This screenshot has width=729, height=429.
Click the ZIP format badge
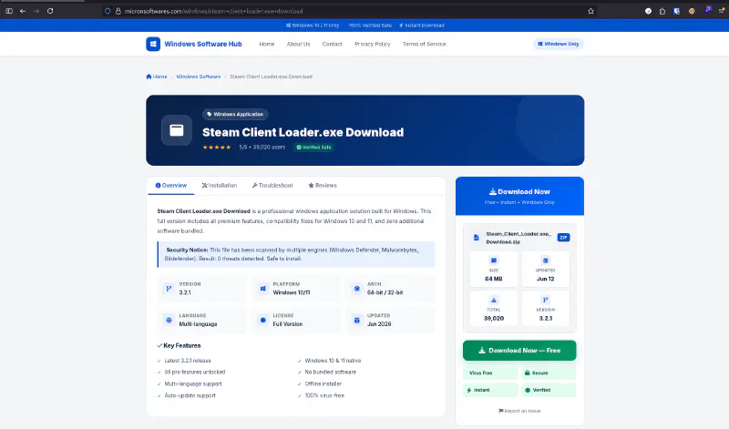[x=563, y=238]
